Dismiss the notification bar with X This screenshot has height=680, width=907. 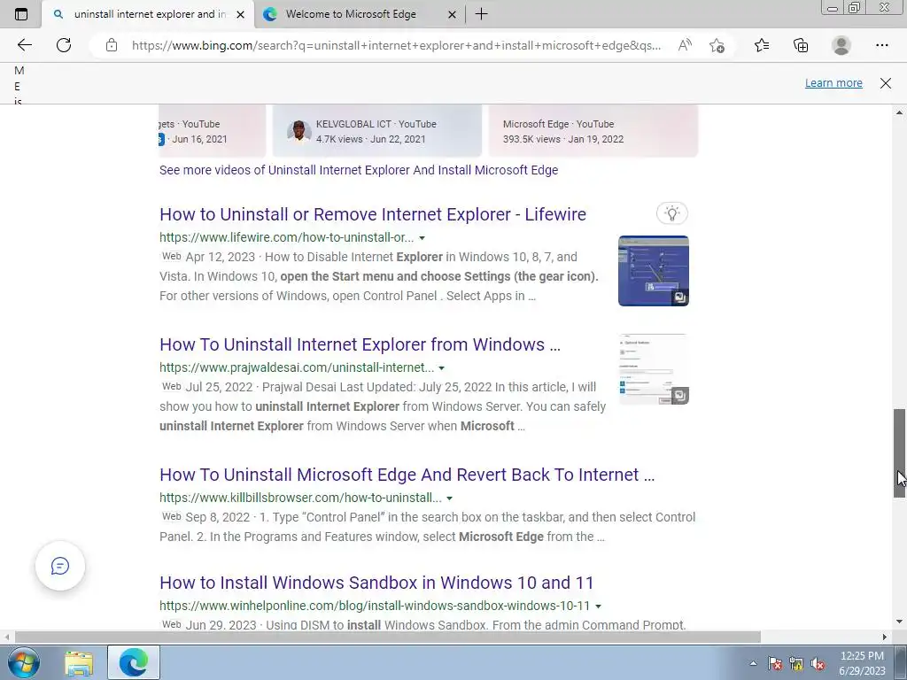[886, 83]
